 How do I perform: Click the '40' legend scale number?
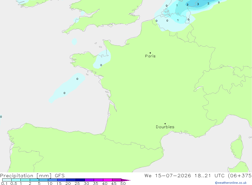[105, 183]
